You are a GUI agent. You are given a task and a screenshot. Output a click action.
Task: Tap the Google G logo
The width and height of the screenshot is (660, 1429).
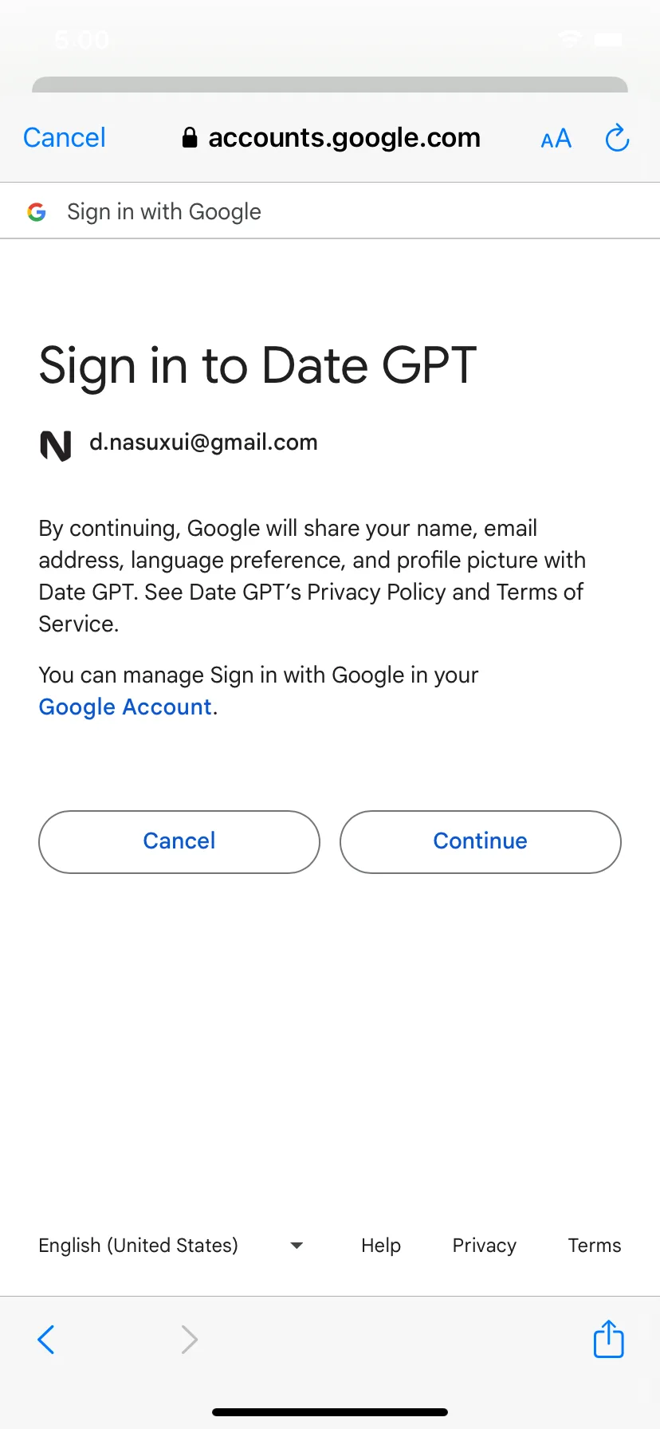click(x=37, y=212)
